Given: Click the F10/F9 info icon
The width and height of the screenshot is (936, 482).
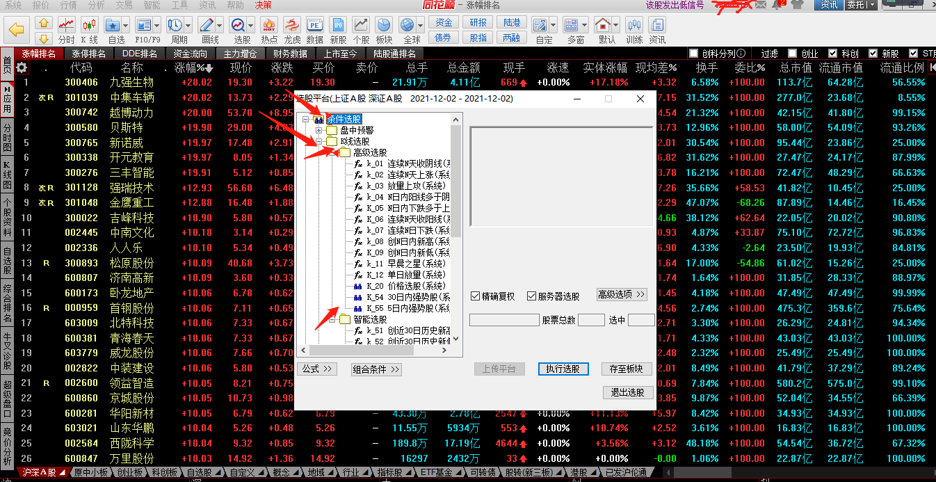Looking at the screenshot, I should (143, 25).
